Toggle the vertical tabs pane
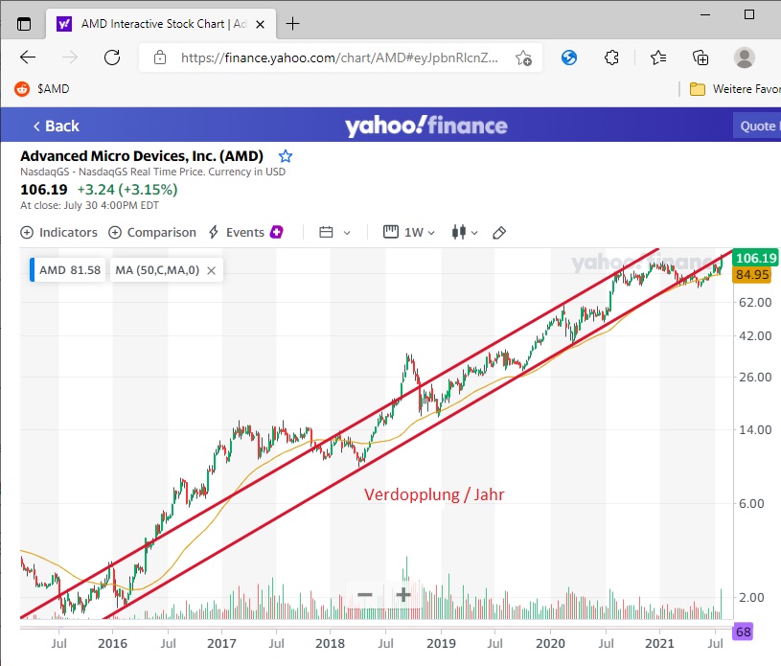This screenshot has width=781, height=666. click(24, 23)
